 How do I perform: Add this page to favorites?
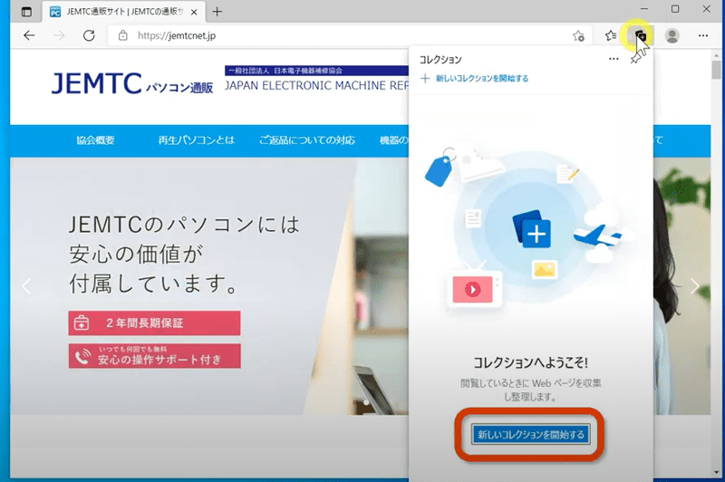[578, 35]
